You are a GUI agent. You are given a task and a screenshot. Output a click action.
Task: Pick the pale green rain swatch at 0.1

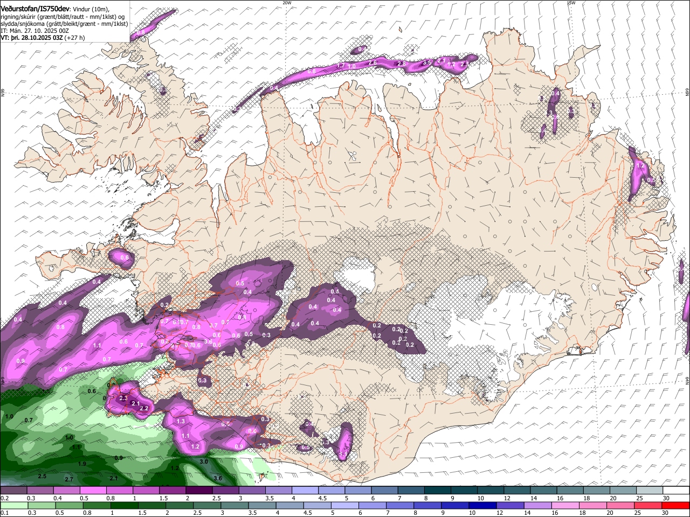click(x=13, y=505)
